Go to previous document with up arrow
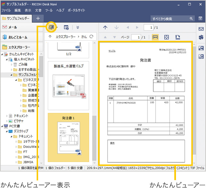The height and width of the screenshot is (188, 206). 105,27
